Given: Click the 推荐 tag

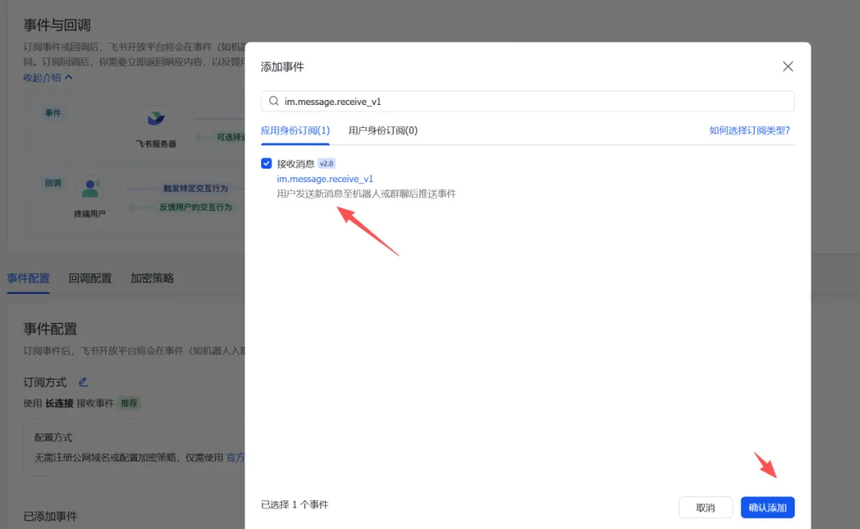Looking at the screenshot, I should tap(129, 403).
